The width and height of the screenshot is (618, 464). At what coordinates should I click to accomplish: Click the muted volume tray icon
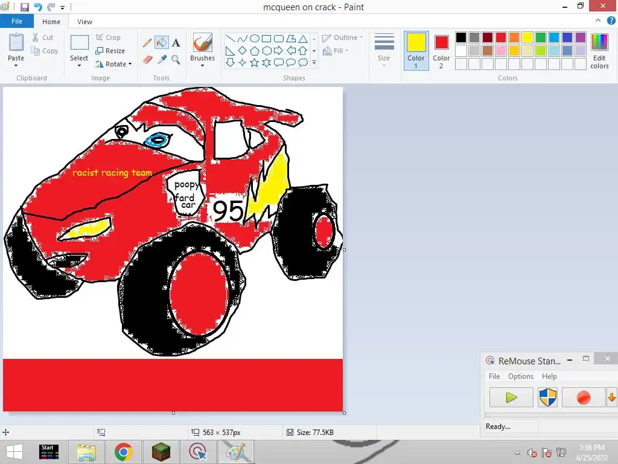coord(532,453)
